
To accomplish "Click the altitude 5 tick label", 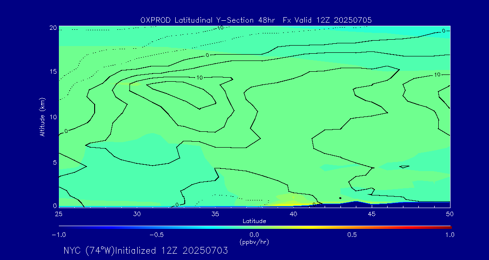I will pos(54,162).
